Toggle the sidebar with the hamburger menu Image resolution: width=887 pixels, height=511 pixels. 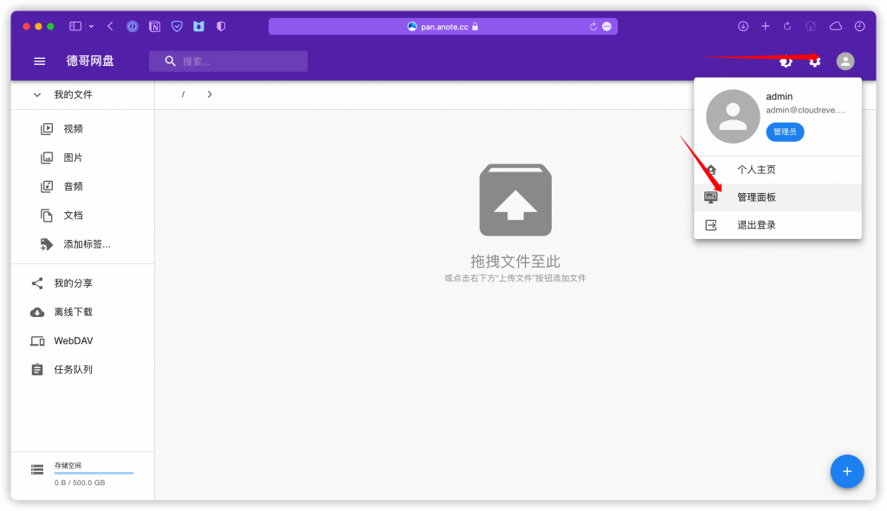pyautogui.click(x=39, y=61)
